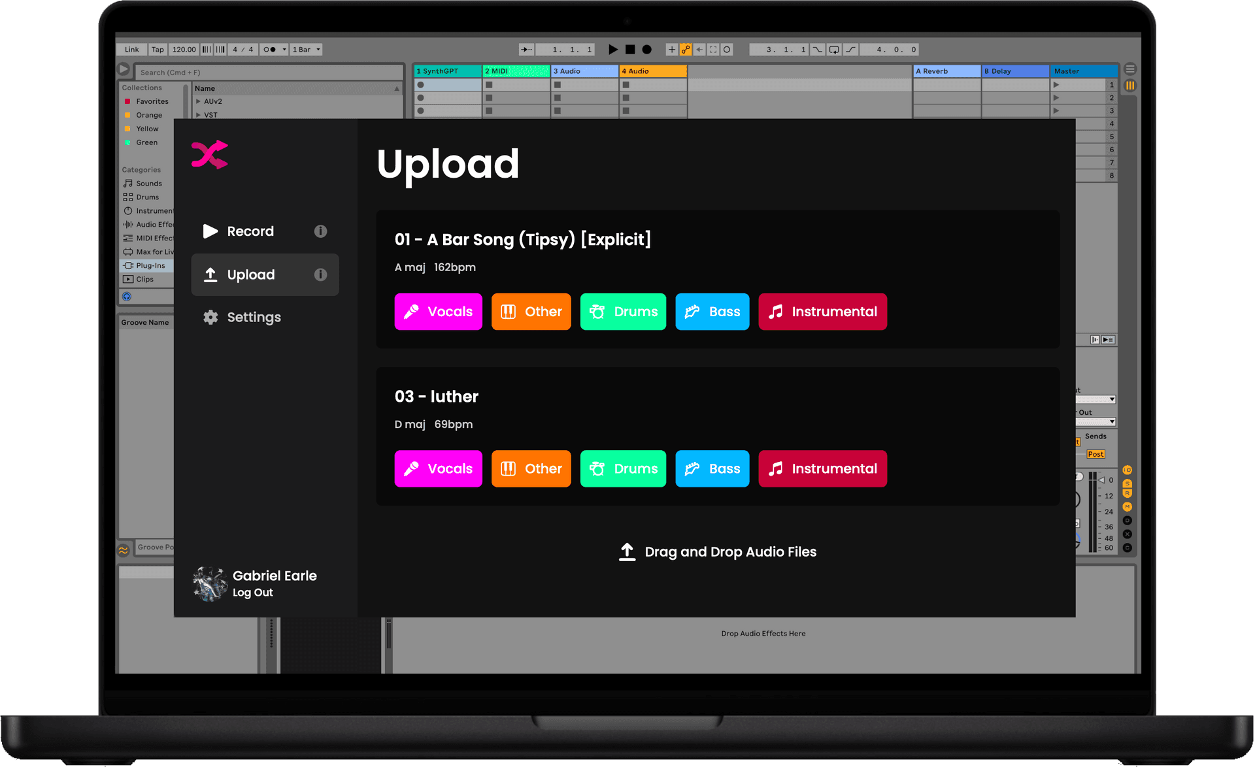
Task: Toggle Follow playback arrow button
Action: (526, 50)
